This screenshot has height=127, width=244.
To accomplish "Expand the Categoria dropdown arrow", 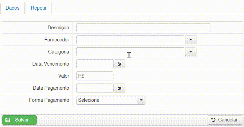I will 190,52.
